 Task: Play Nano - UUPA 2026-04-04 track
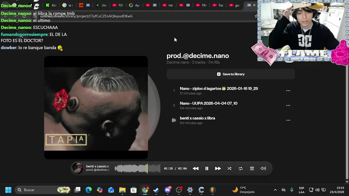pos(209,103)
